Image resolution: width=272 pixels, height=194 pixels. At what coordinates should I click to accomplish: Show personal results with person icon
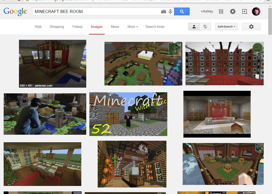194,27
